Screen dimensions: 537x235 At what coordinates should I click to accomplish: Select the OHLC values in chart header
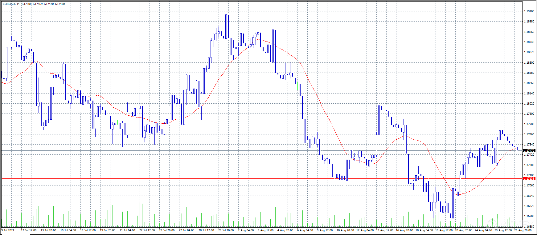tap(43, 4)
